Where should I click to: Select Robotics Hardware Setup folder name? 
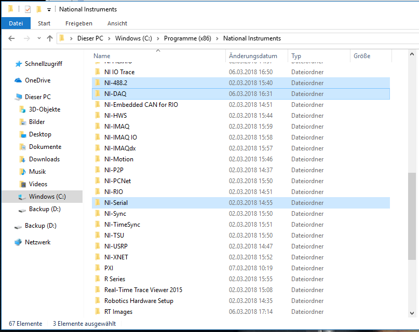(139, 301)
